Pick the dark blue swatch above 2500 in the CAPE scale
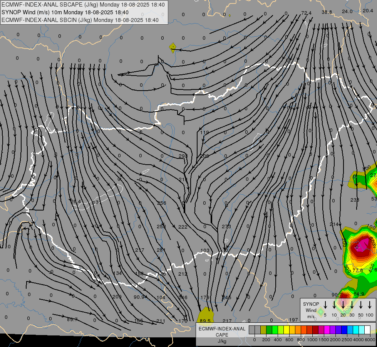 pyautogui.click(x=344, y=330)
